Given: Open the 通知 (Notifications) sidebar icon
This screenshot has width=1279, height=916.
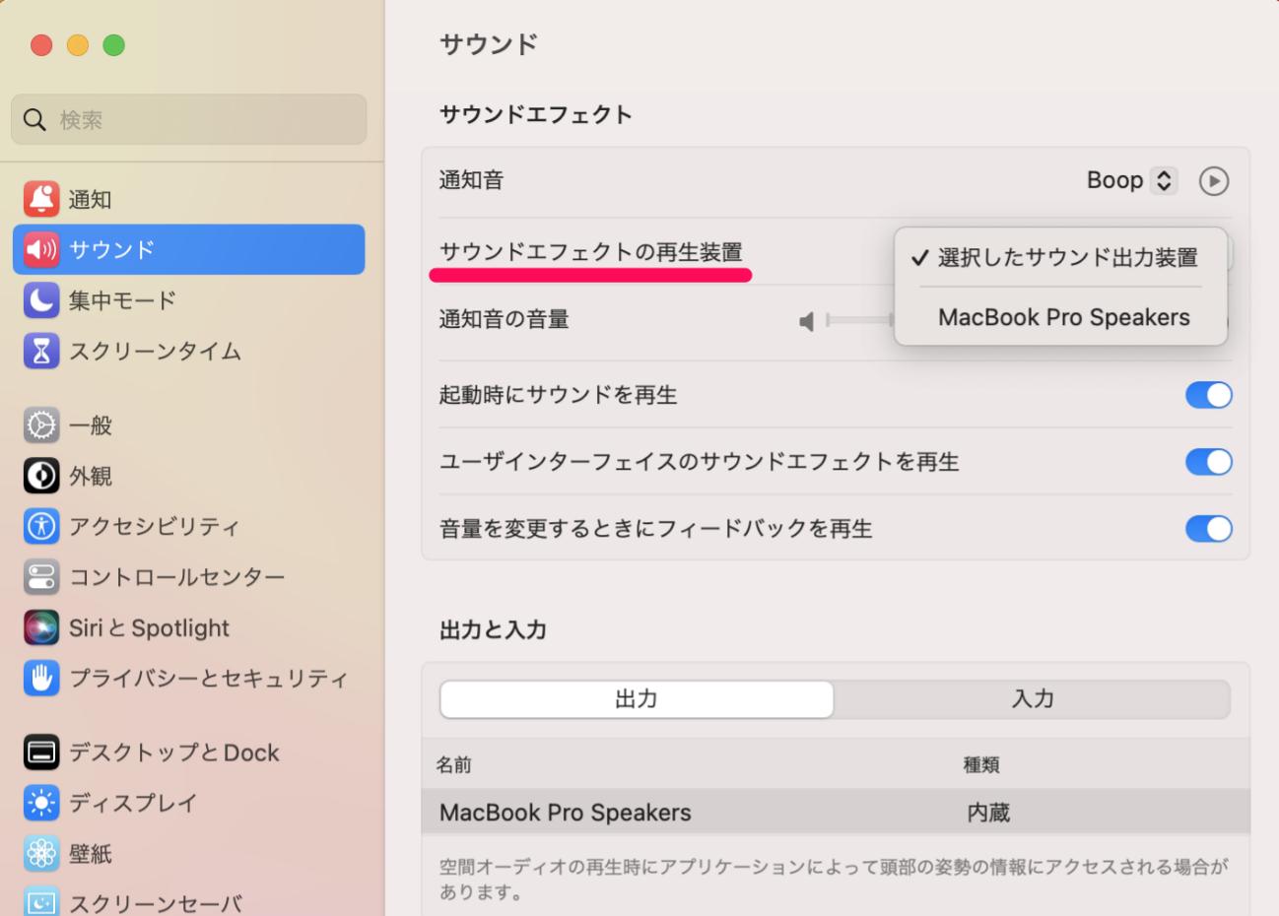Looking at the screenshot, I should pyautogui.click(x=41, y=199).
